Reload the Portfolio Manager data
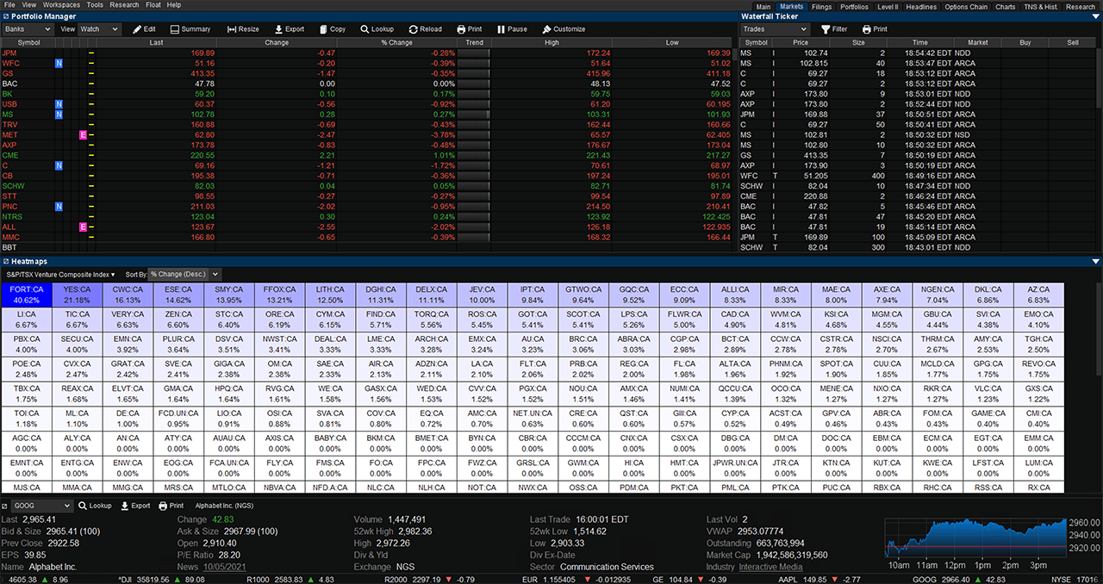This screenshot has width=1103, height=584. tap(425, 29)
